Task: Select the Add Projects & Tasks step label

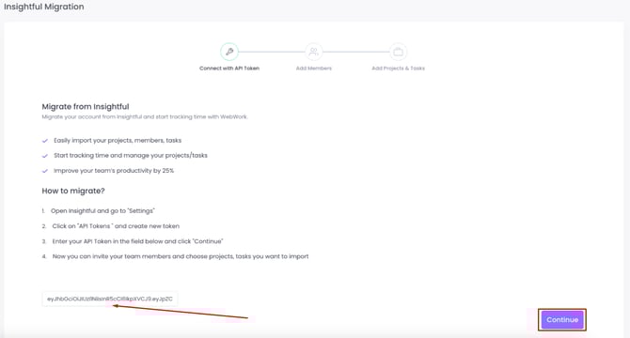Action: [398, 69]
